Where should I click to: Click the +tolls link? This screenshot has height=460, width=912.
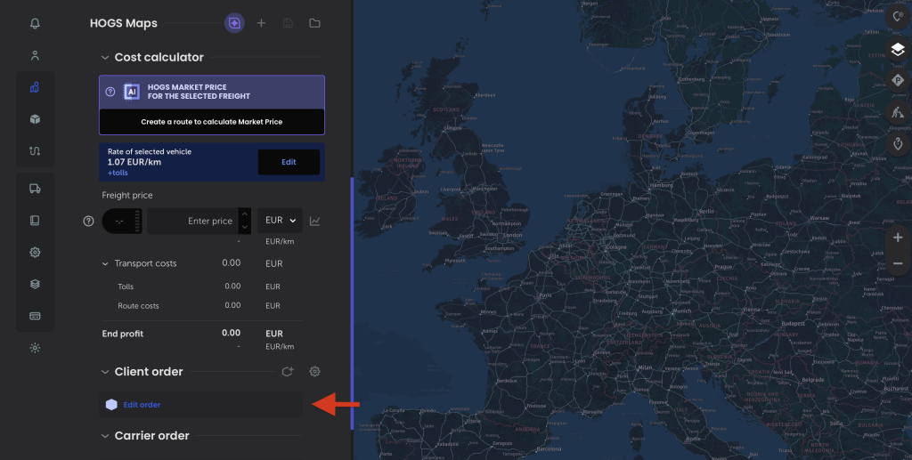point(118,173)
